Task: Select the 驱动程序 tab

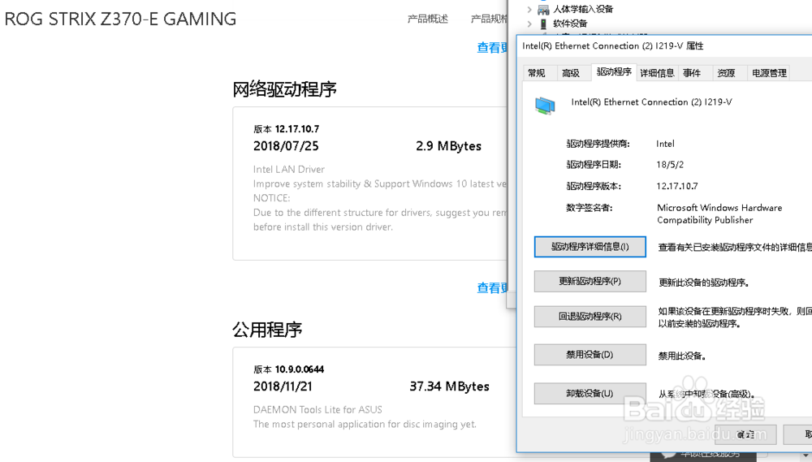Action: (x=614, y=72)
